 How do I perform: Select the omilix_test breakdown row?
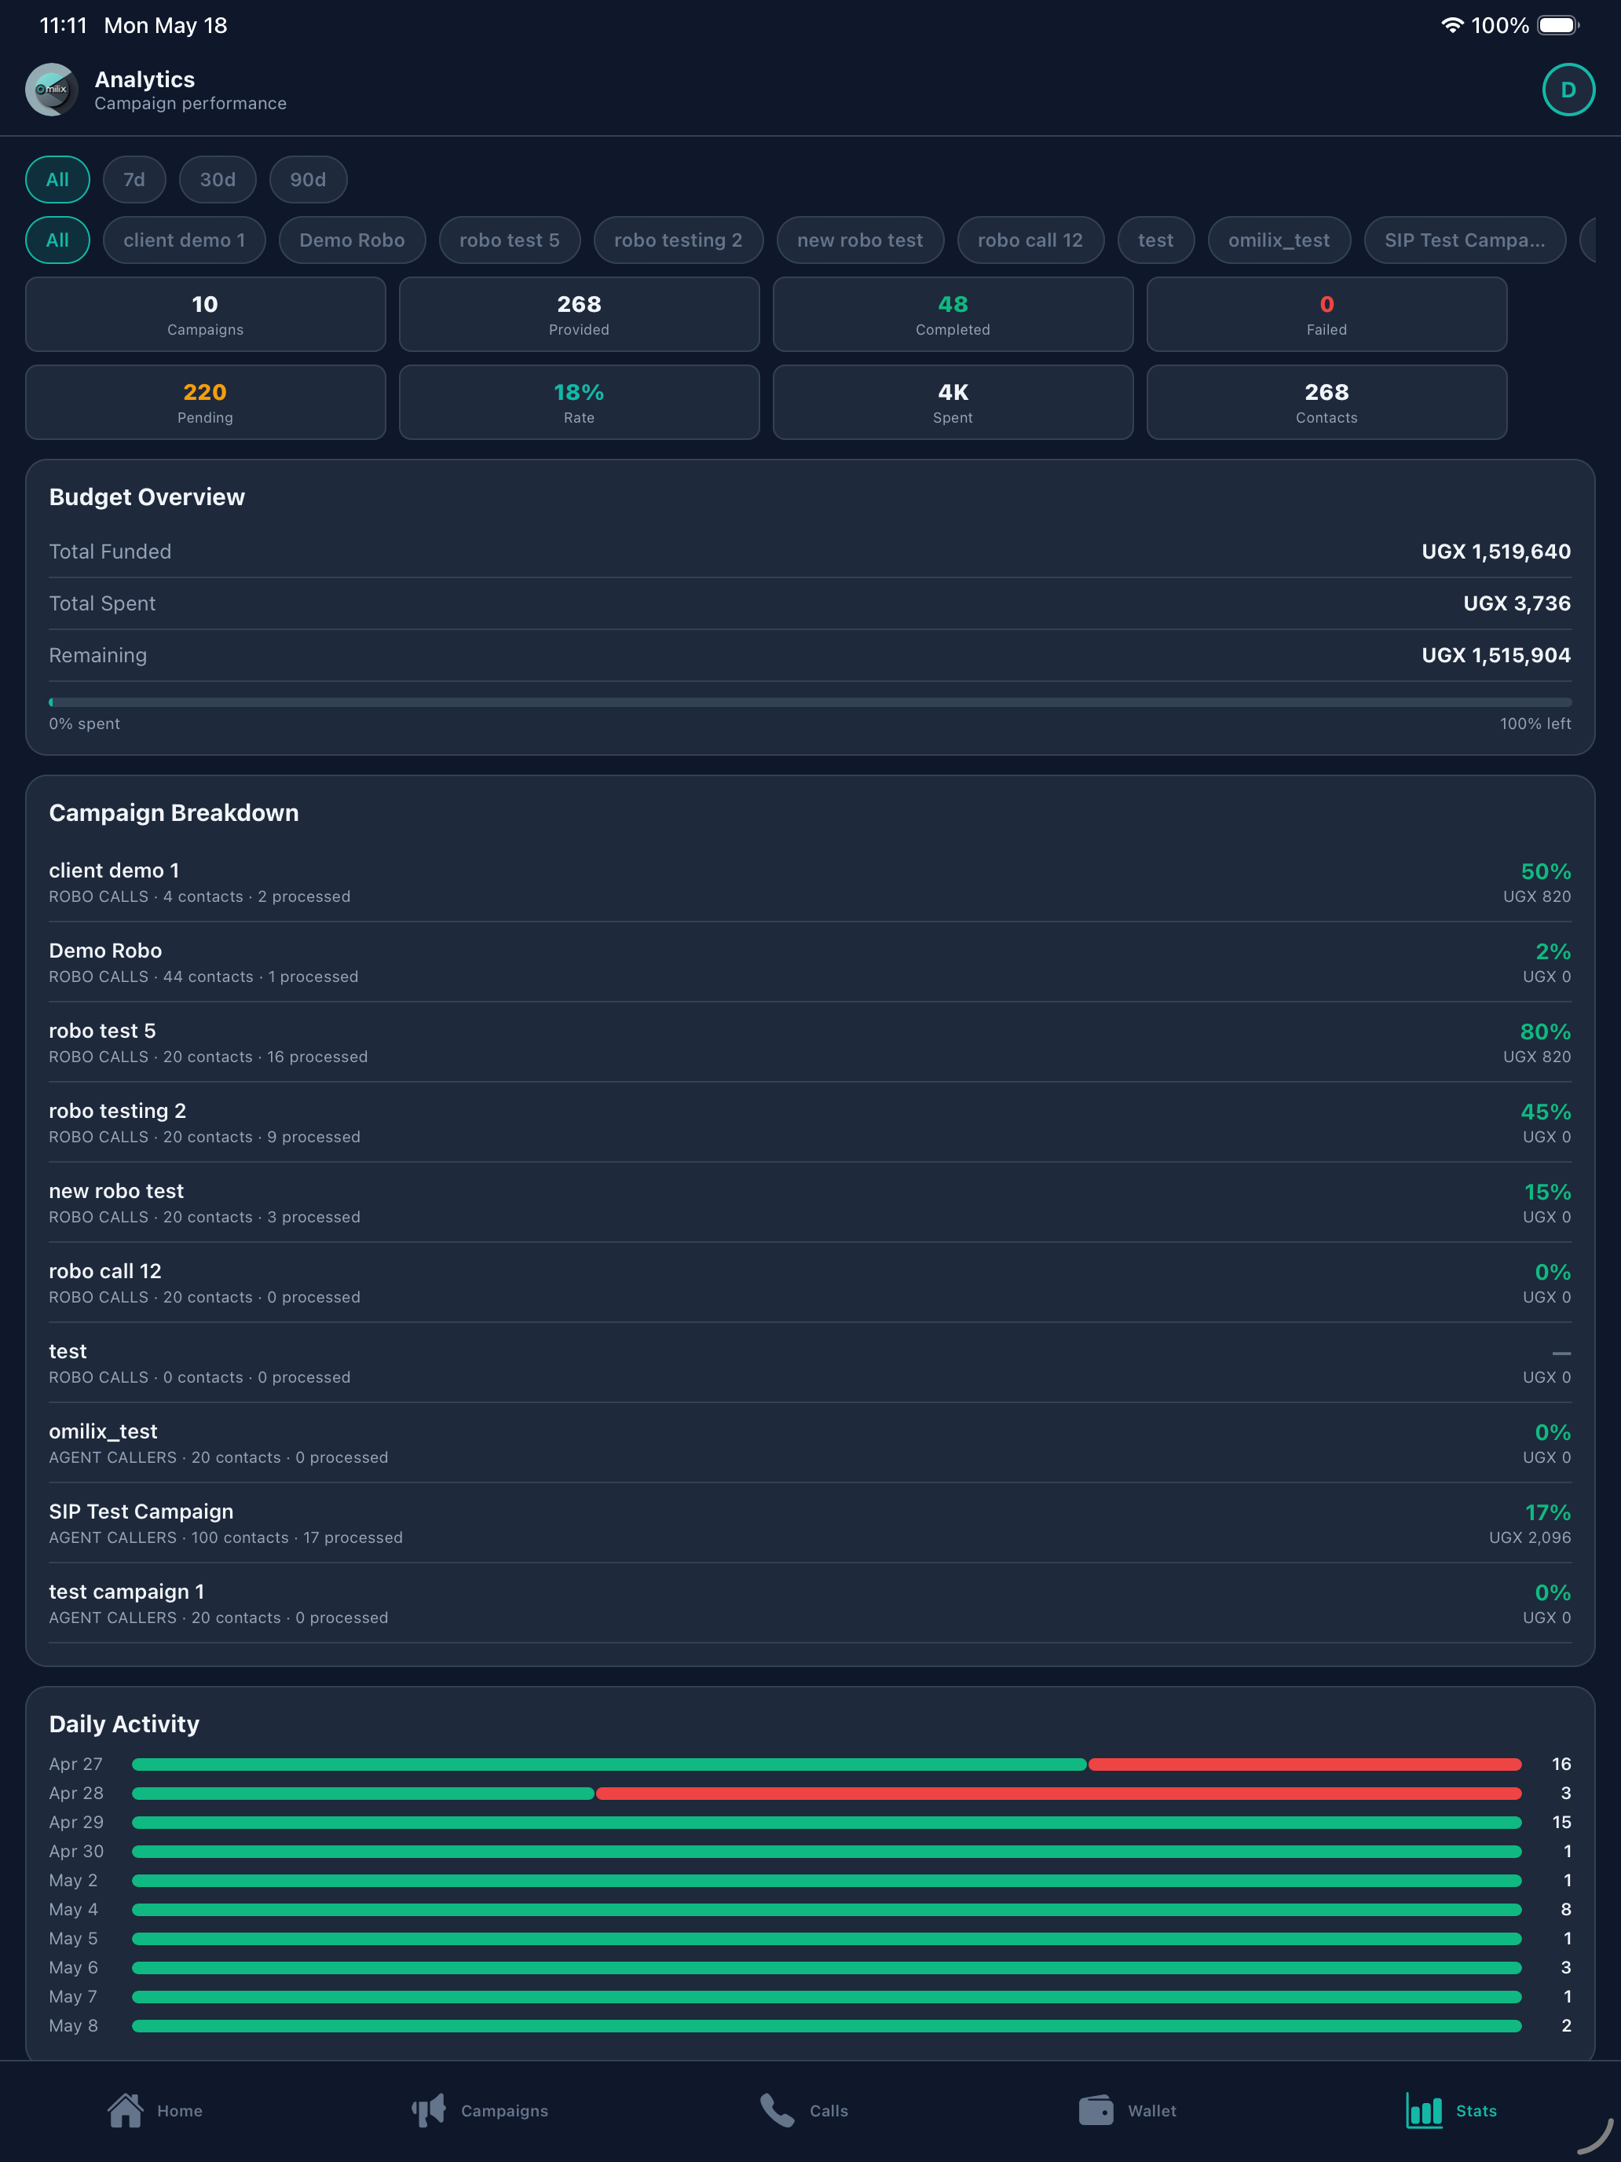coord(810,1444)
